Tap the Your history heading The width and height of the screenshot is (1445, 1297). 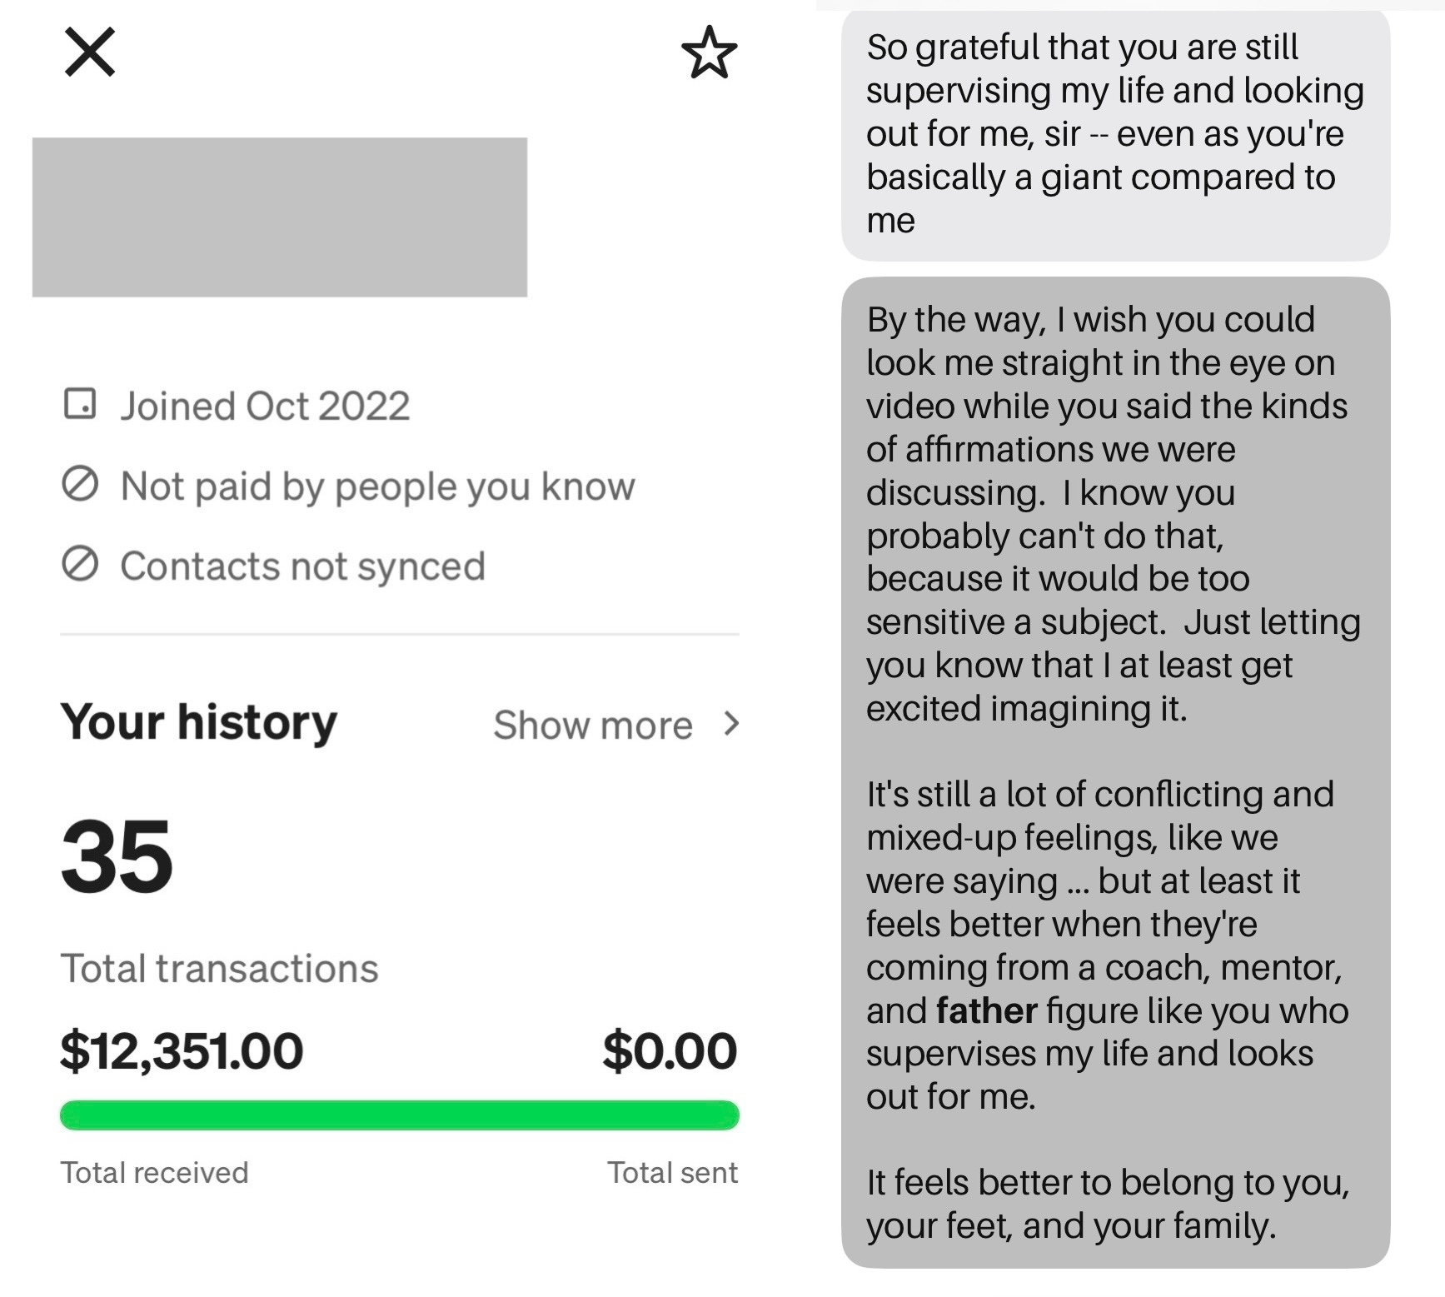[198, 721]
